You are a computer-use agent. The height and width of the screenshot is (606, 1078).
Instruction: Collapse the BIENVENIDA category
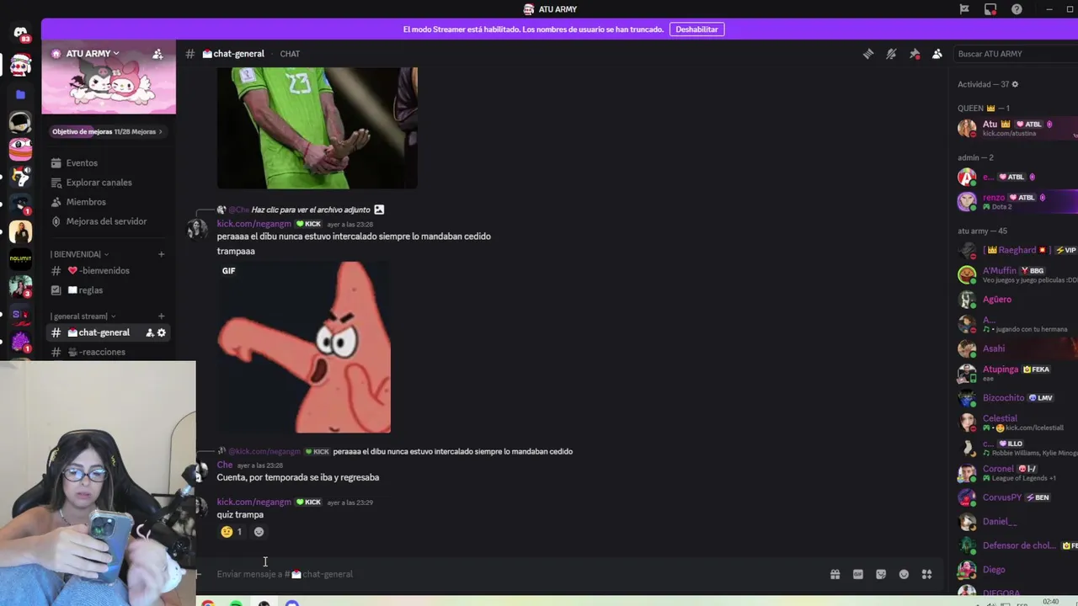79,254
